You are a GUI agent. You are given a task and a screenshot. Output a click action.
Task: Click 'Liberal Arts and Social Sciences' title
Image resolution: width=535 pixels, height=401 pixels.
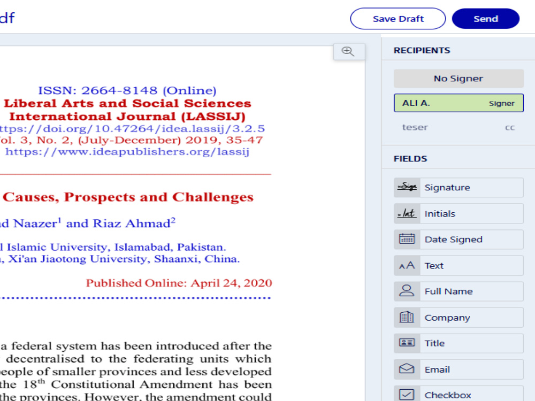pyautogui.click(x=127, y=103)
